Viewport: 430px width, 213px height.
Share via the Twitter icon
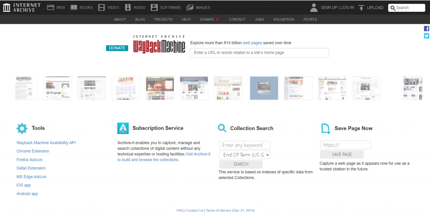point(427,36)
